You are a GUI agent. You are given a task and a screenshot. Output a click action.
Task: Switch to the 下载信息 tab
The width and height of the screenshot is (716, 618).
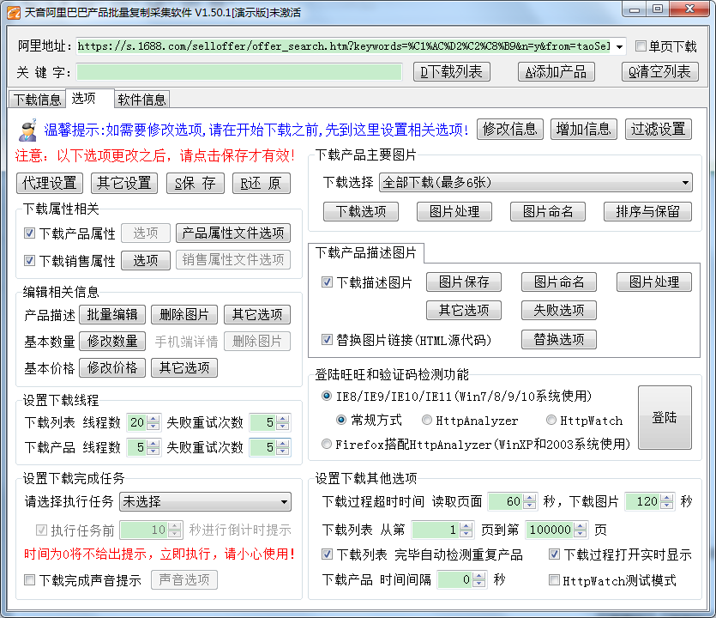click(37, 100)
